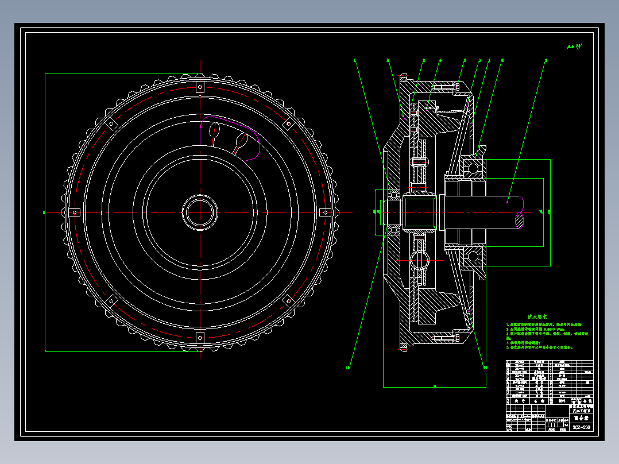
Task: Pick the shaft break symbol in section view
Action: pos(520,212)
